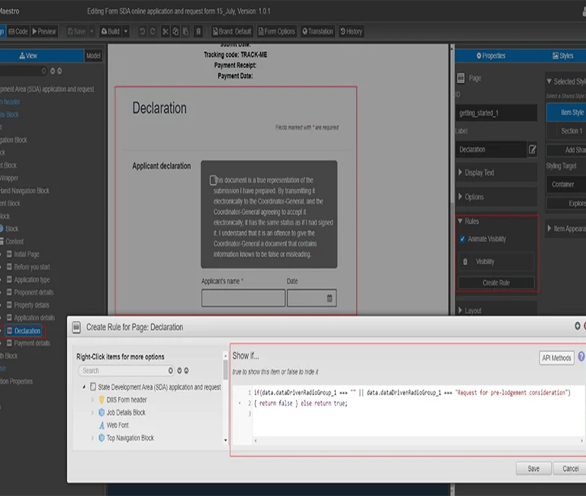The height and width of the screenshot is (496, 586).
Task: Open the calendar picker in the Date field
Action: [x=330, y=298]
